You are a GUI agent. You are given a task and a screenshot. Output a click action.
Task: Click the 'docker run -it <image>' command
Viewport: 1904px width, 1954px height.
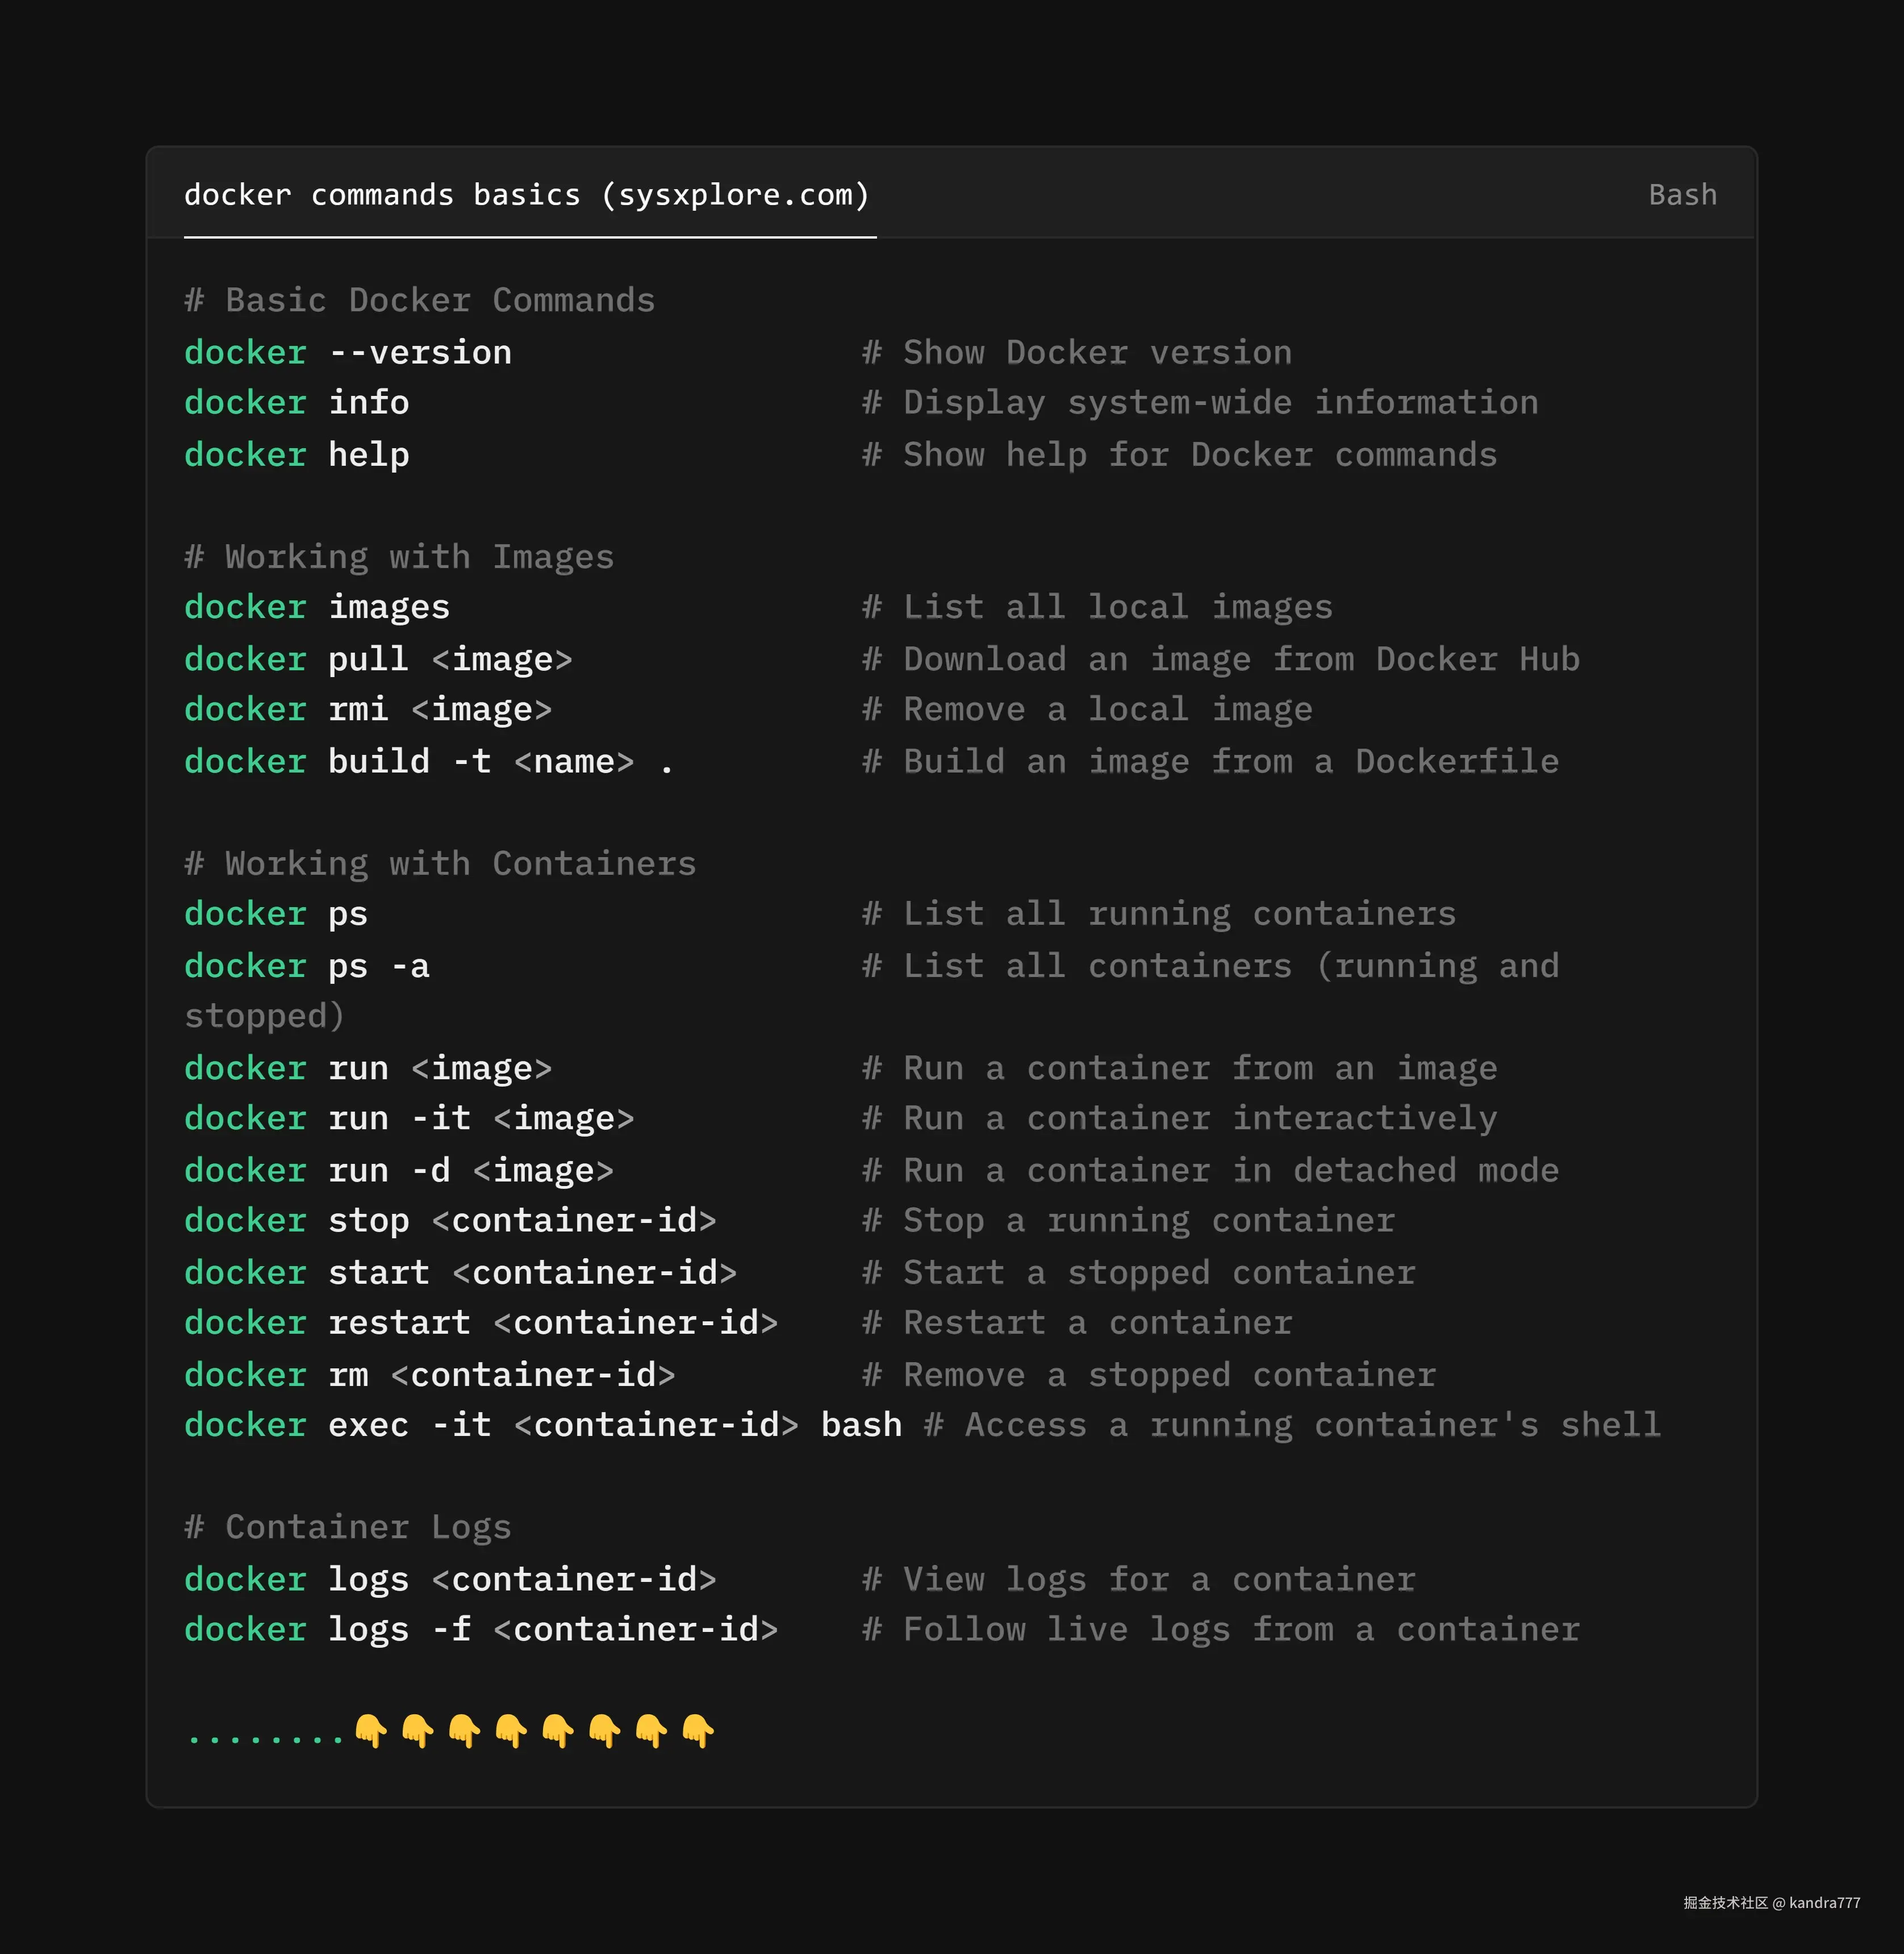tap(409, 1119)
